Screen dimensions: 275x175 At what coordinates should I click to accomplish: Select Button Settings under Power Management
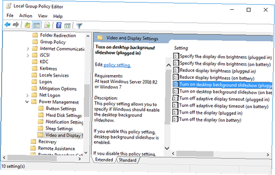tap(61, 109)
